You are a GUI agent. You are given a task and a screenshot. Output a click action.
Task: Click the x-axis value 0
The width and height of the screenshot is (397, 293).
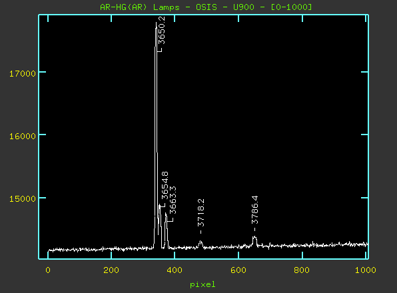pyautogui.click(x=48, y=270)
